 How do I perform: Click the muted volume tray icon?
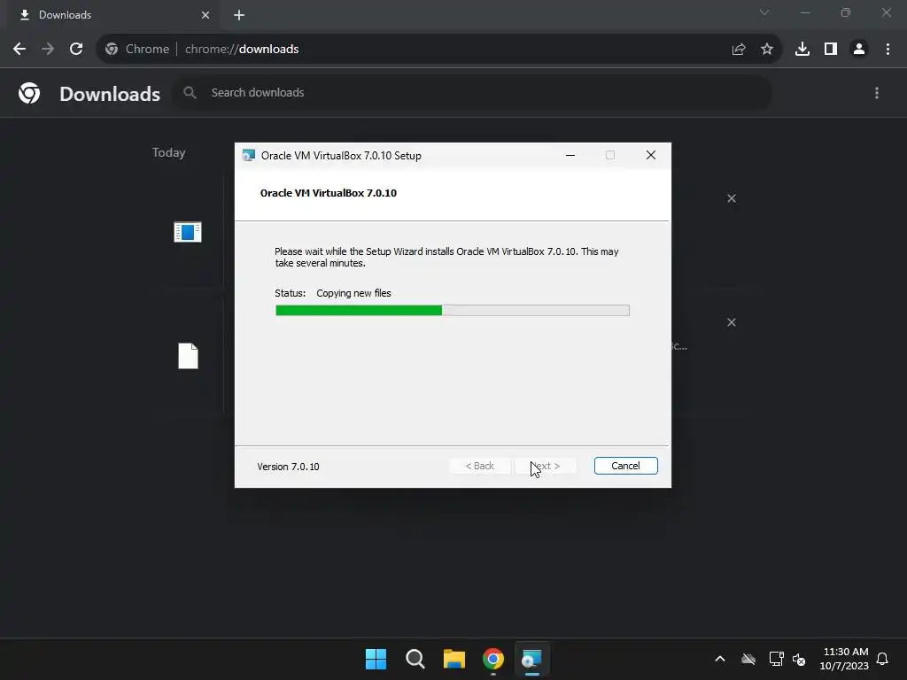(x=799, y=659)
